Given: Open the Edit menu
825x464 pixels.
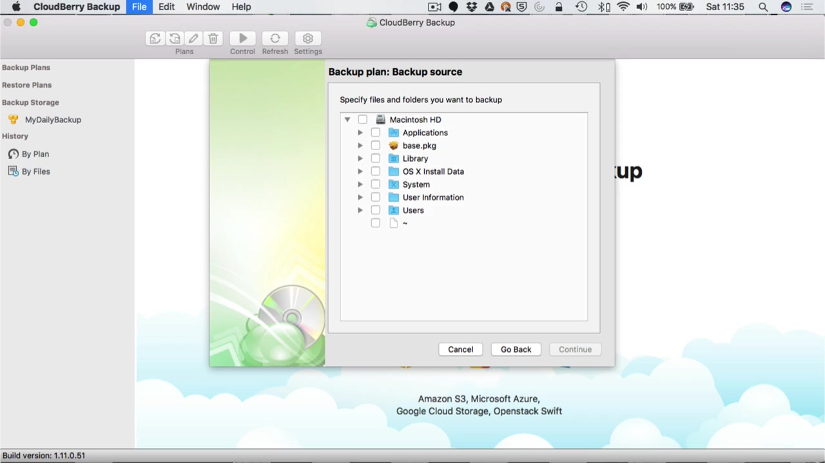Looking at the screenshot, I should click(x=166, y=7).
